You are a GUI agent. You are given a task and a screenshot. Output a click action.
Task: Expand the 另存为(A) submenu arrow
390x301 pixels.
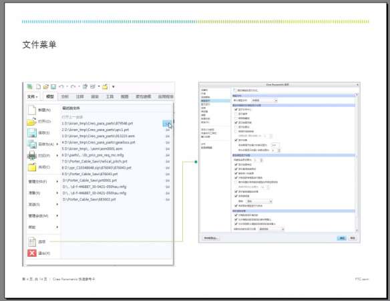(x=57, y=144)
